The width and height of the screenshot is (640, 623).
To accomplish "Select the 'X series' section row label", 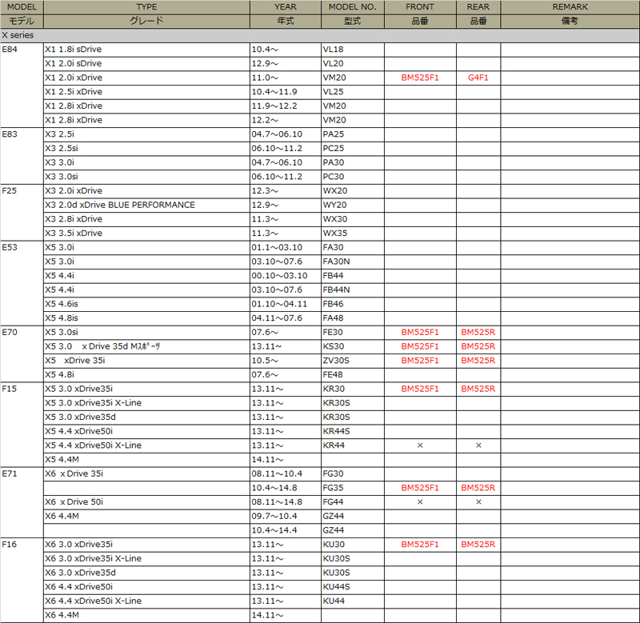I will point(18,35).
